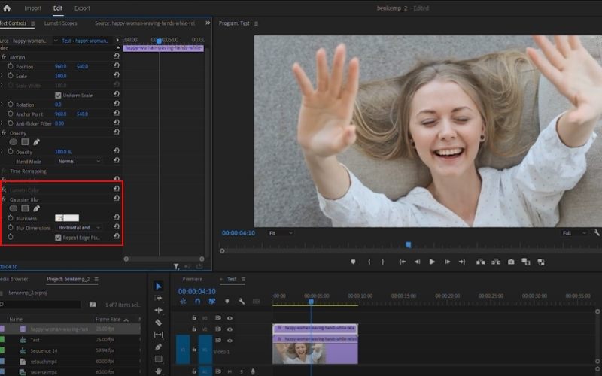The height and width of the screenshot is (376, 602).
Task: Click the Export Frame camera icon
Action: [511, 262]
